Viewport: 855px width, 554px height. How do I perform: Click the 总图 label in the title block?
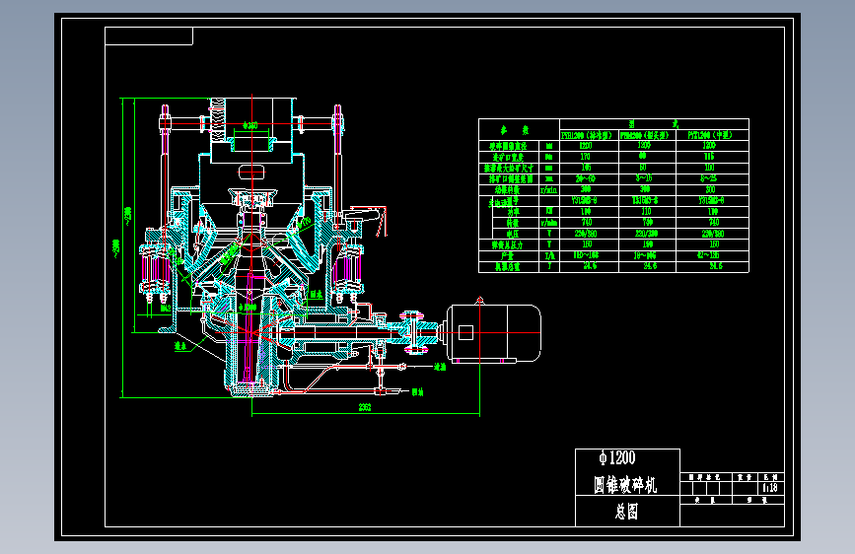(626, 512)
